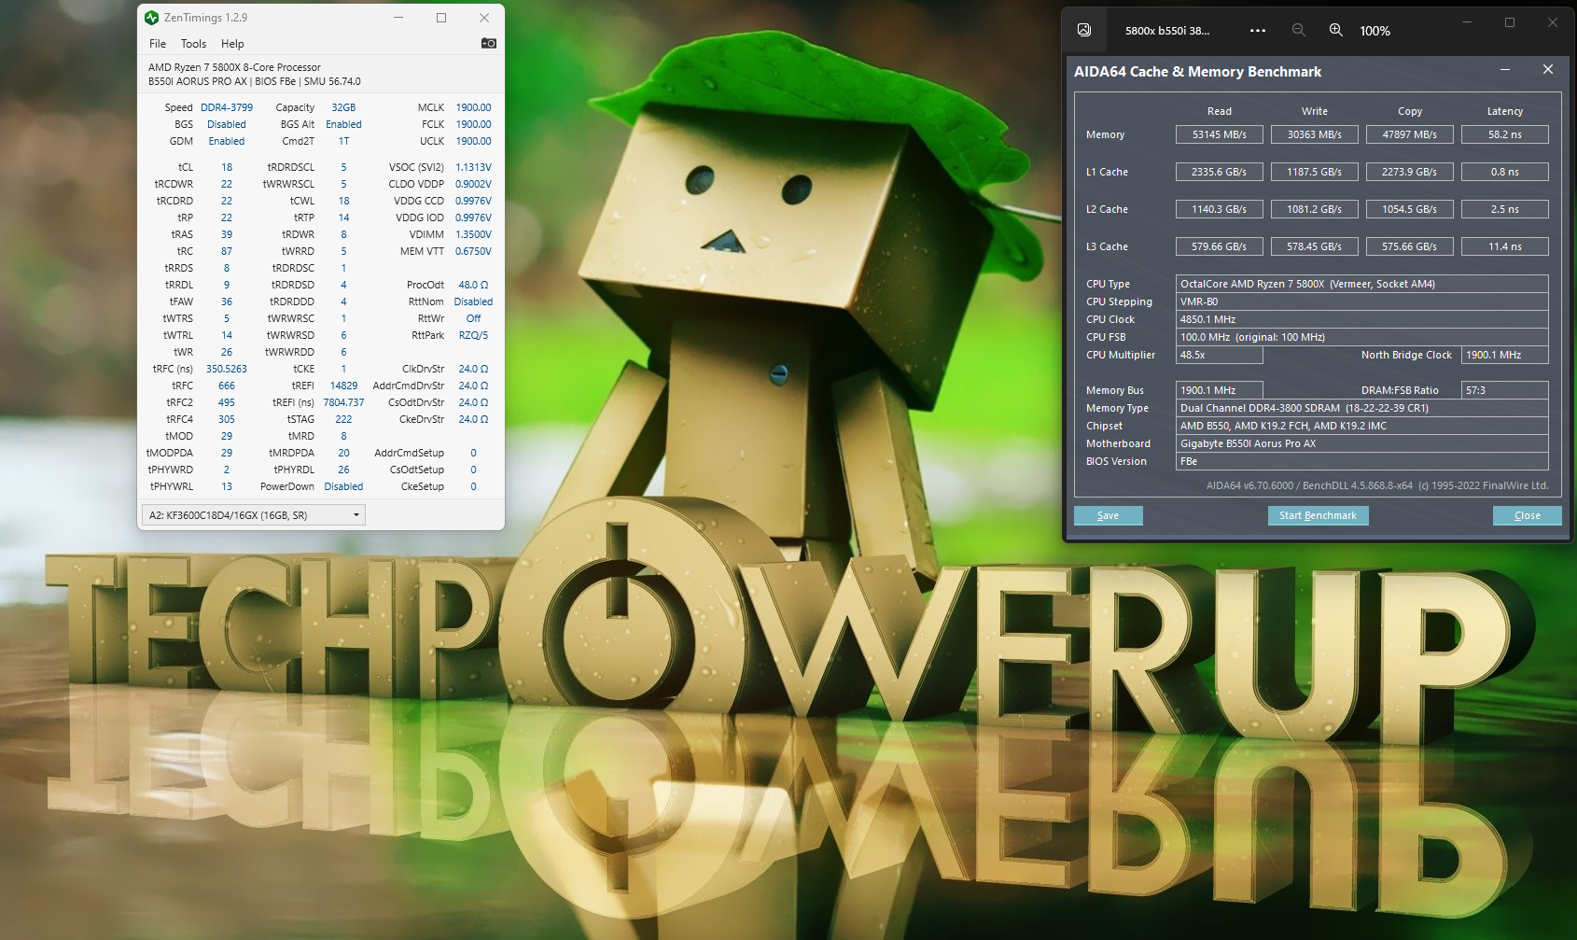
Task: Close AIDA64 benchmark dialog with X
Action: (1548, 70)
